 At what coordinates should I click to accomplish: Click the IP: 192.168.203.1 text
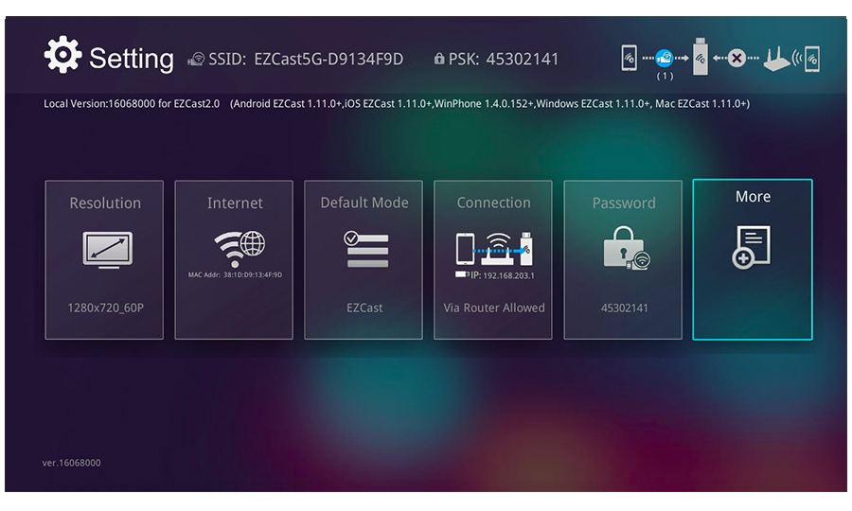tap(502, 275)
